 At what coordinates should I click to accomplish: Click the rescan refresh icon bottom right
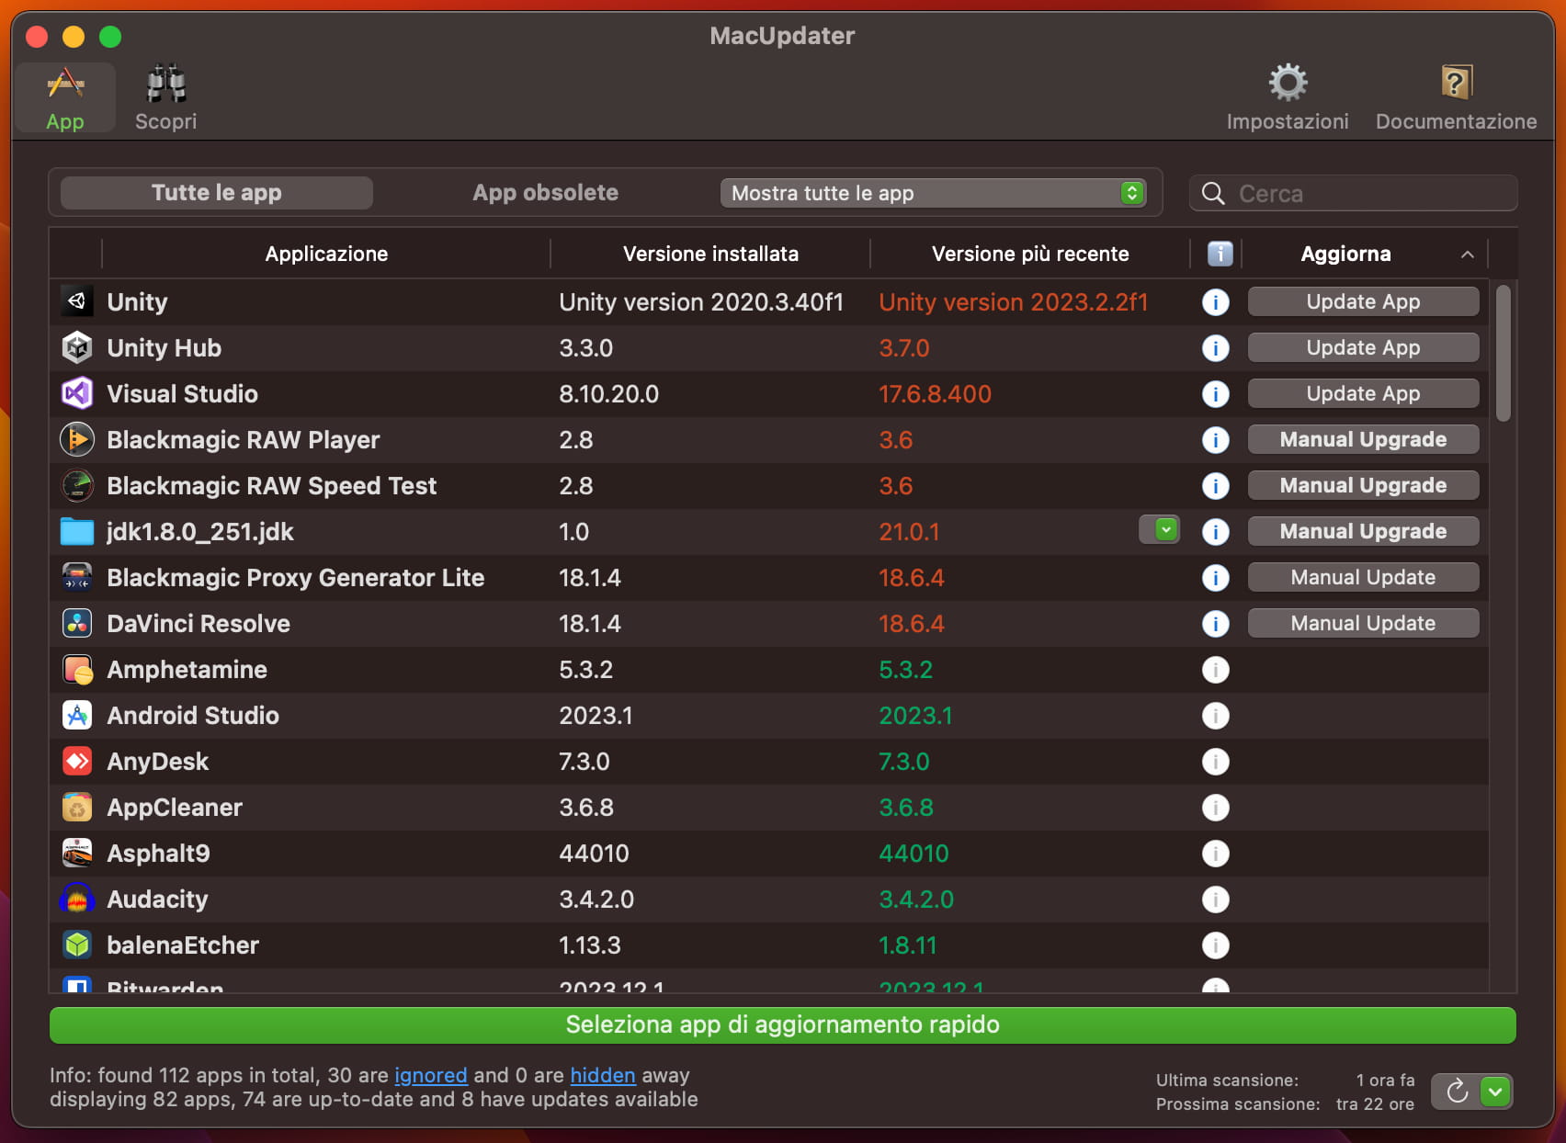pyautogui.click(x=1458, y=1092)
